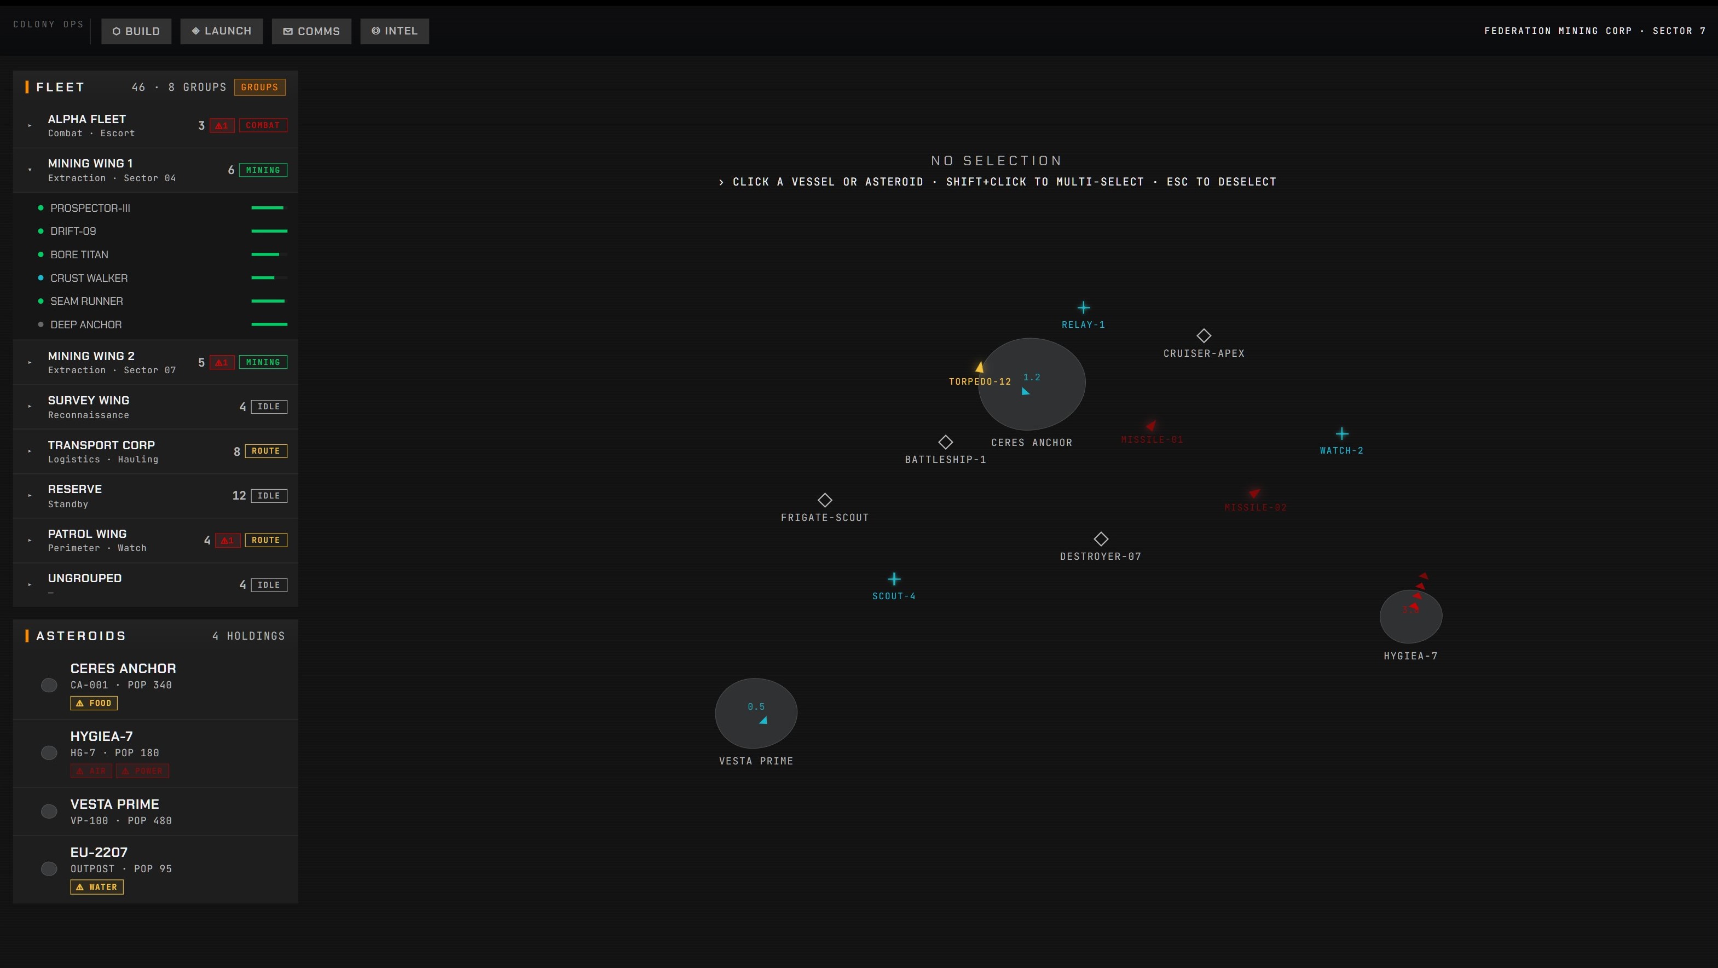This screenshot has width=1718, height=968.
Task: Toggle the EU-2207 selection circle
Action: pos(49,868)
